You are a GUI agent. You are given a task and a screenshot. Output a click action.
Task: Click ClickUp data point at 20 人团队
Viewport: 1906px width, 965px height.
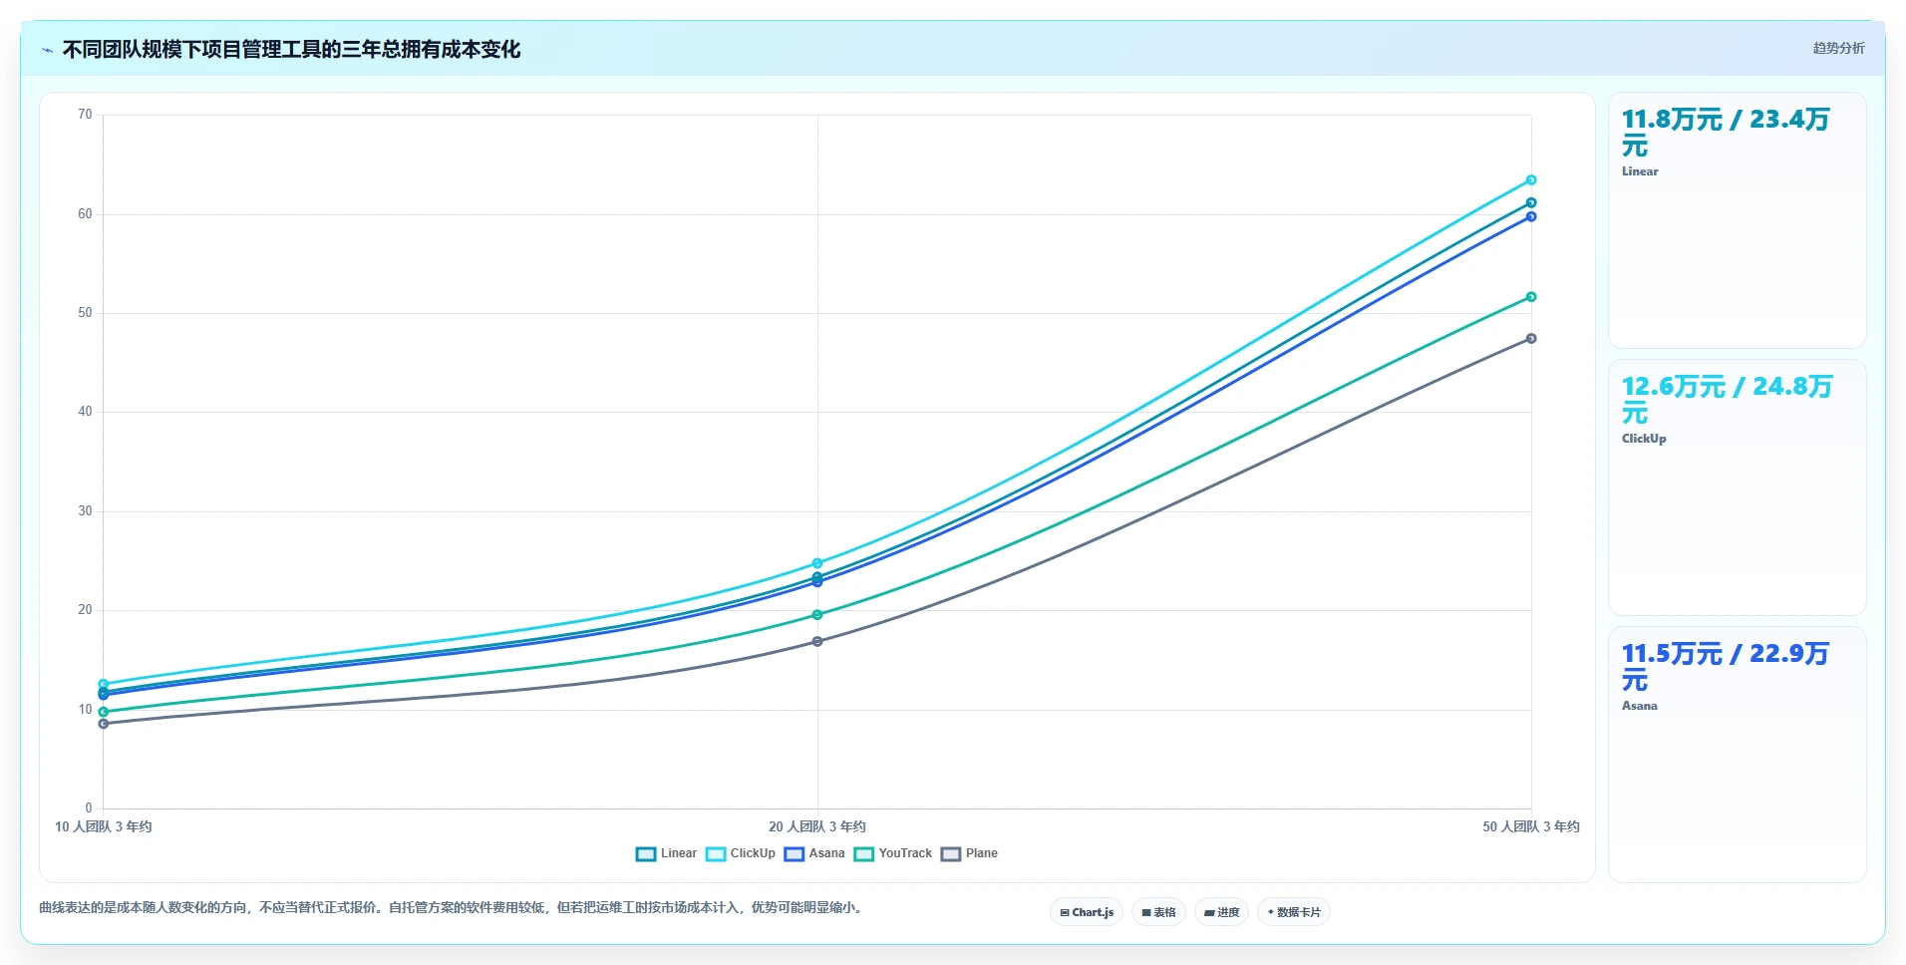point(817,563)
